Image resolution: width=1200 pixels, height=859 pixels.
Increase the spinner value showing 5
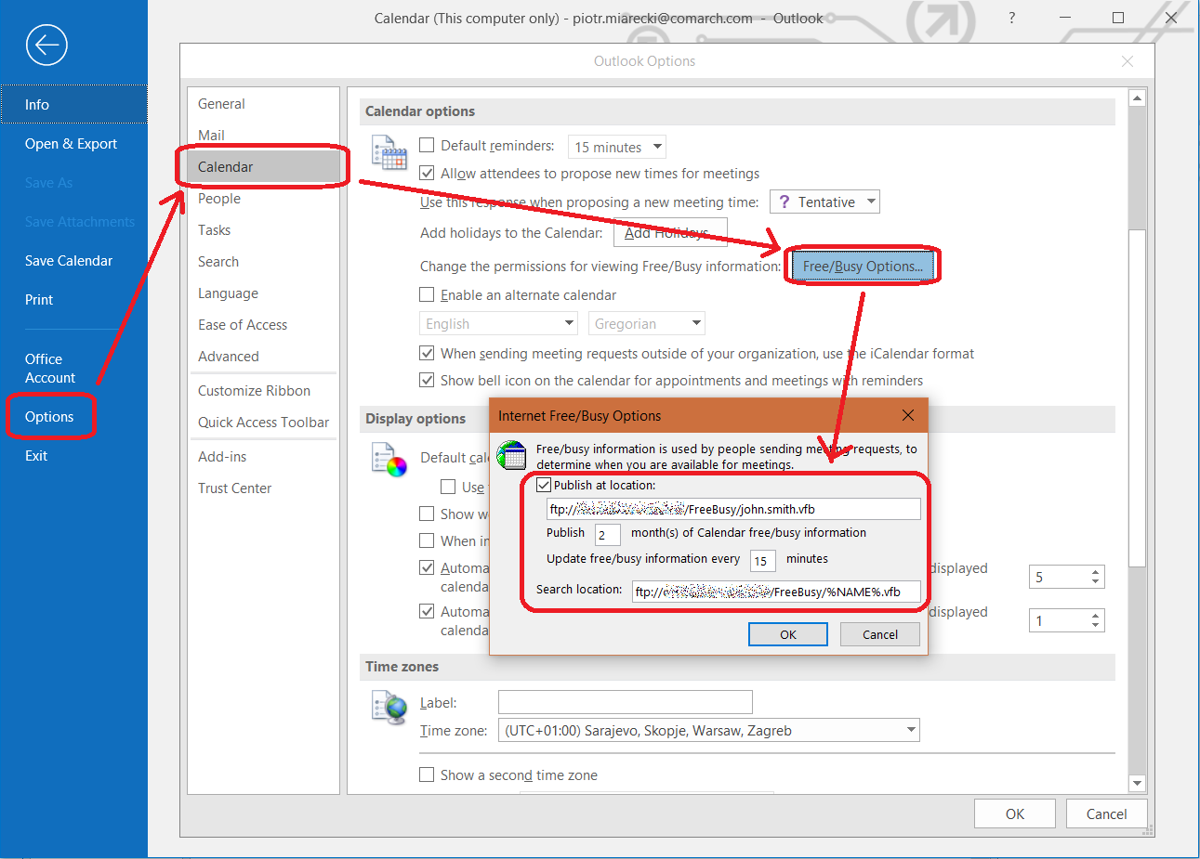pyautogui.click(x=1096, y=572)
